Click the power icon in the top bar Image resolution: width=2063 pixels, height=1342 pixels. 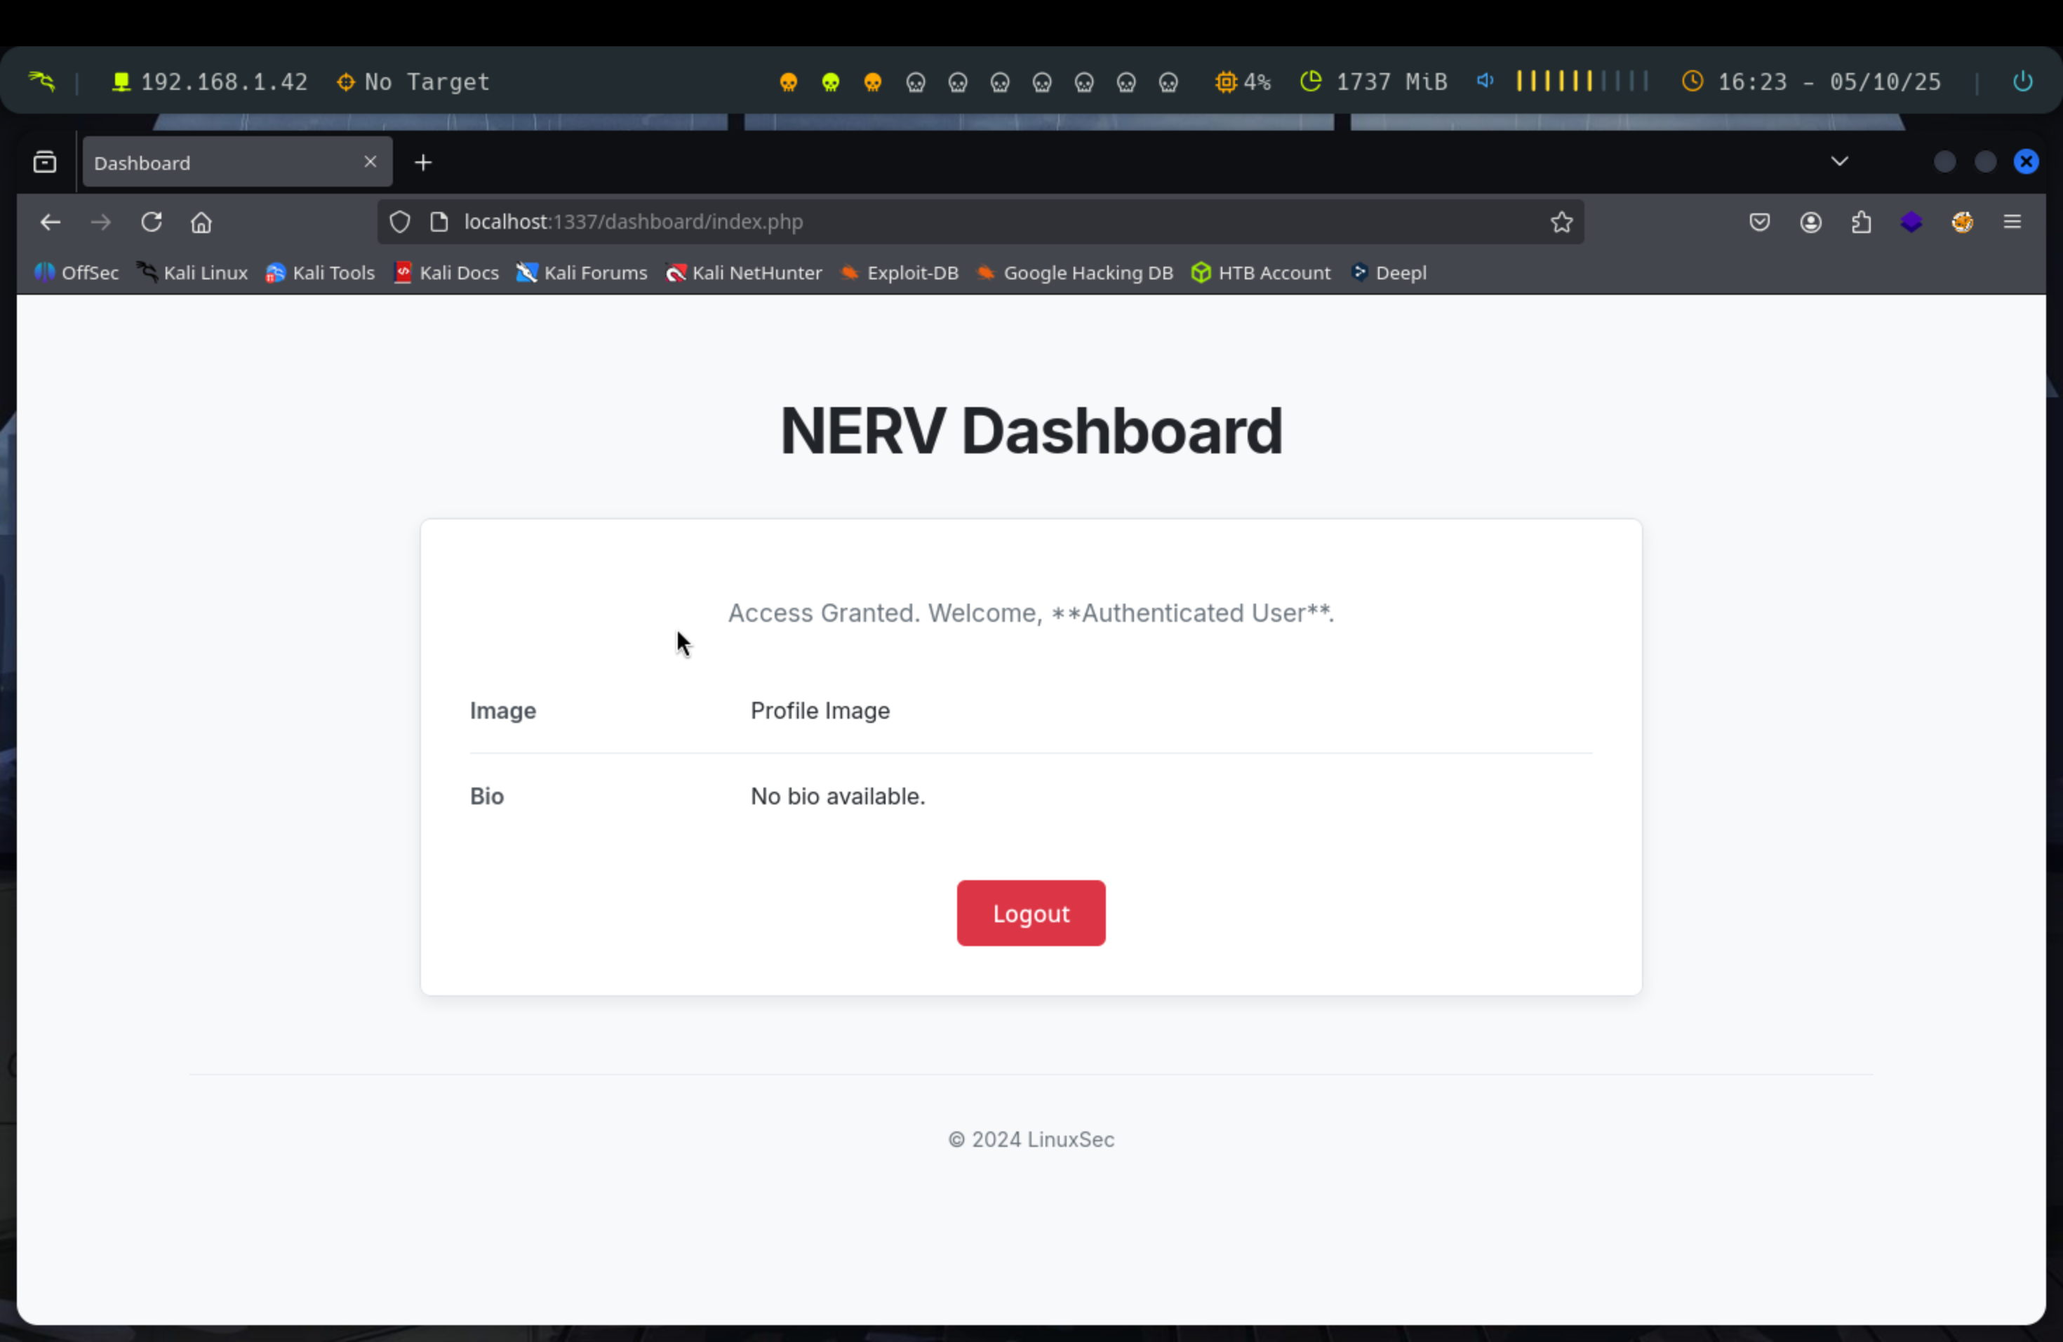click(x=2022, y=81)
